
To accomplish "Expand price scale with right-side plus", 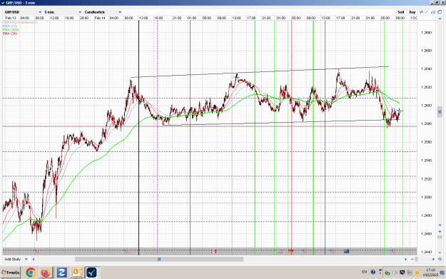I will click(x=440, y=232).
